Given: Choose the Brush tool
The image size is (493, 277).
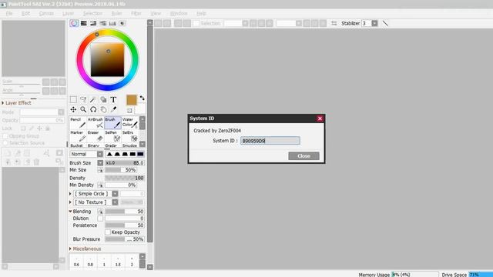Looking at the screenshot, I should coord(112,123).
